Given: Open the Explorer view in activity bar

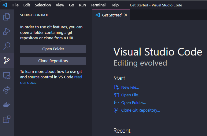Looking at the screenshot, I should pos(7,17).
